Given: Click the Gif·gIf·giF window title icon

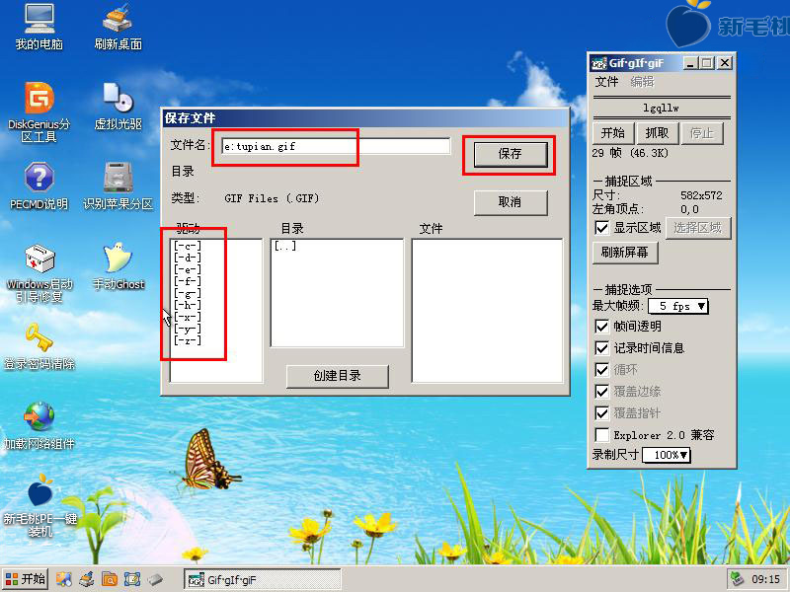Looking at the screenshot, I should click(599, 63).
